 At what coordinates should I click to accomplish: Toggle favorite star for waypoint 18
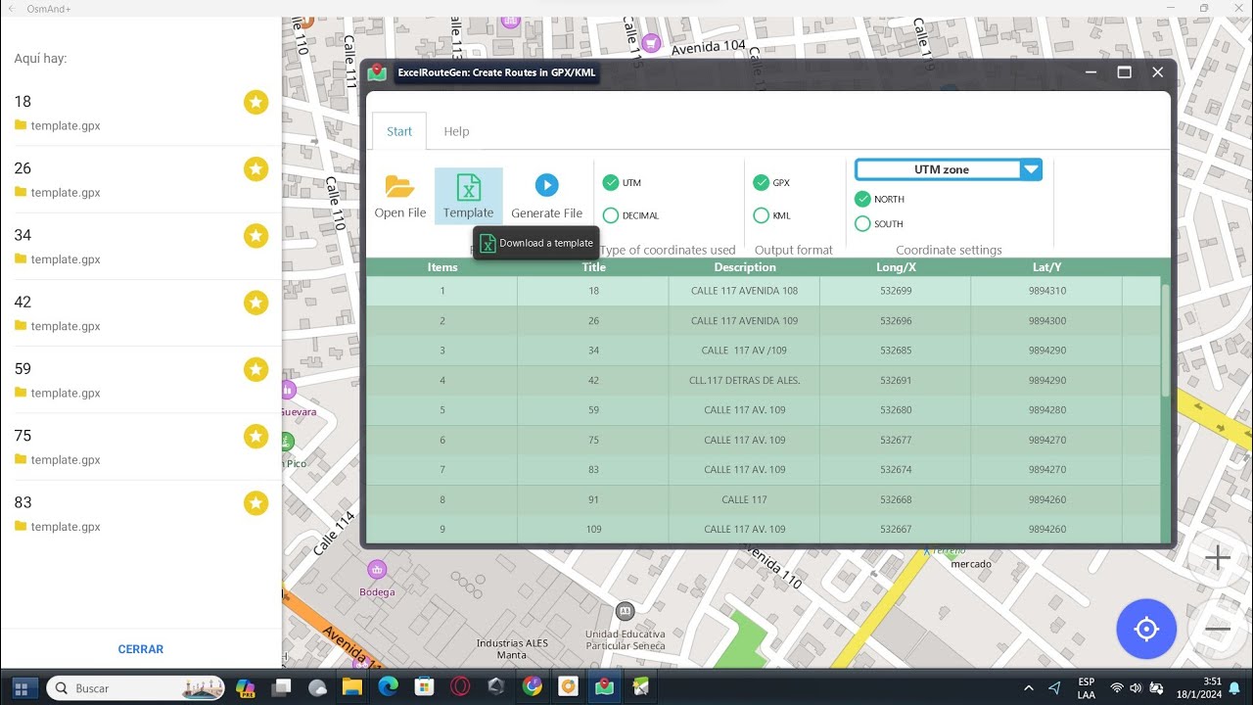[x=255, y=102]
